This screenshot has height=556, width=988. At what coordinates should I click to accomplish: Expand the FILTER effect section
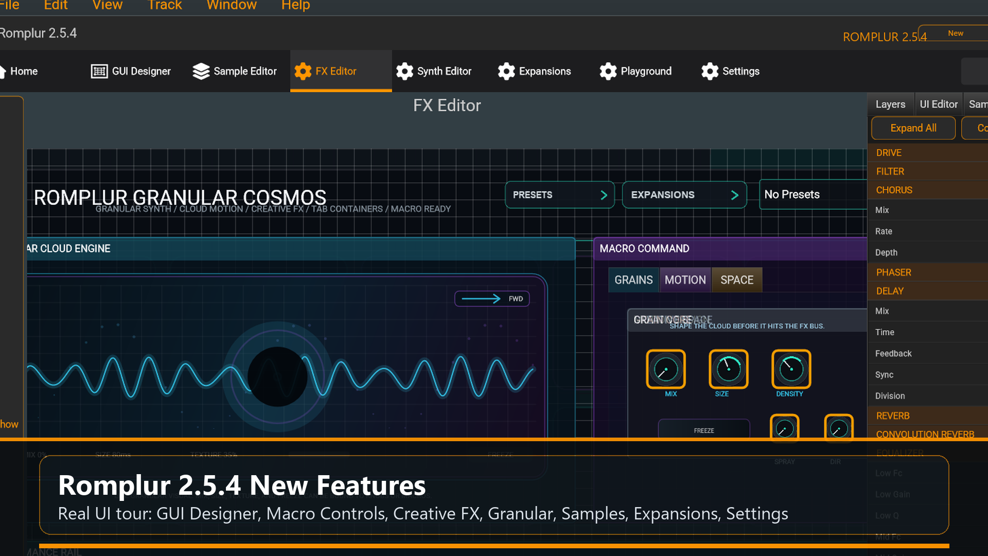tap(928, 171)
